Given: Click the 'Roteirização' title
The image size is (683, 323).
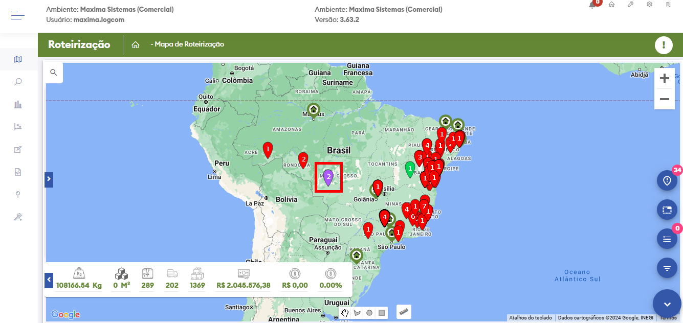Looking at the screenshot, I should coord(79,44).
